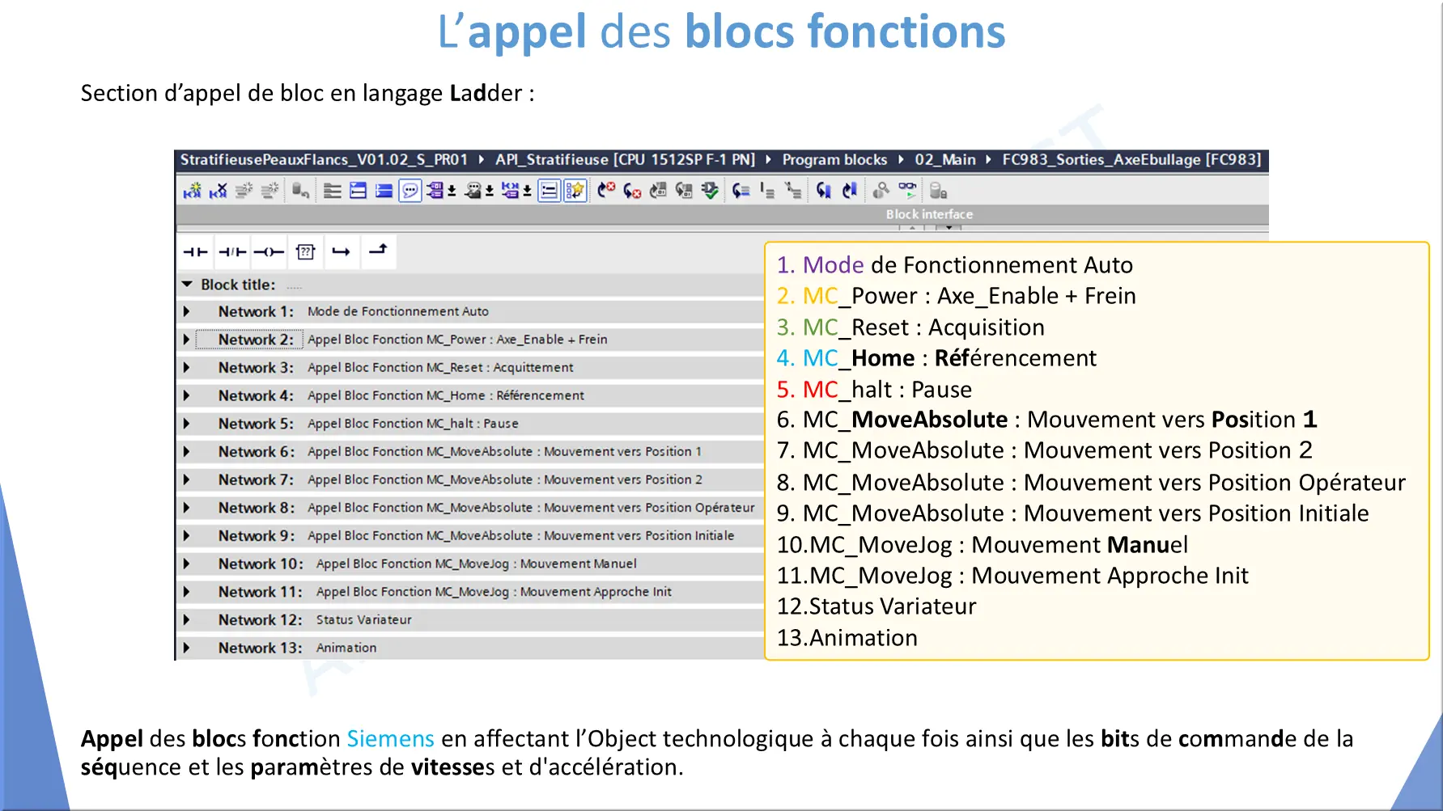Collapse the Block title section arrow

[x=187, y=285]
